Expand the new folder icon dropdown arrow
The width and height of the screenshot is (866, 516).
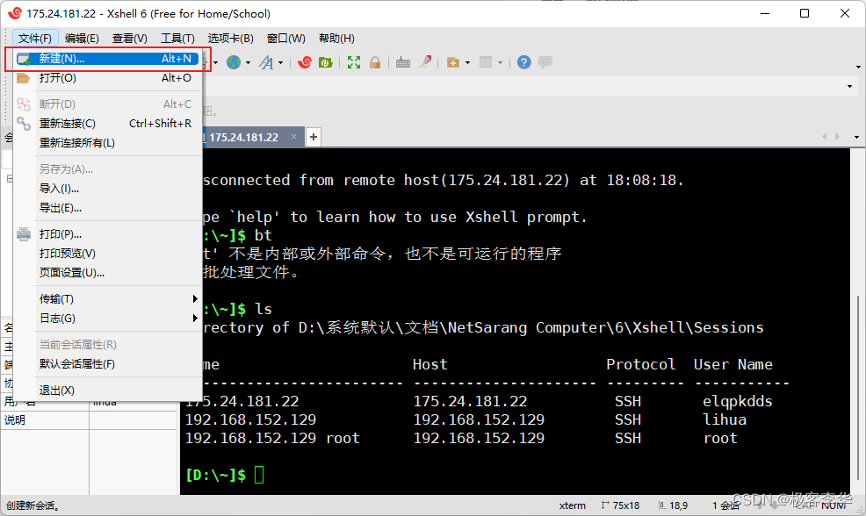pos(467,63)
